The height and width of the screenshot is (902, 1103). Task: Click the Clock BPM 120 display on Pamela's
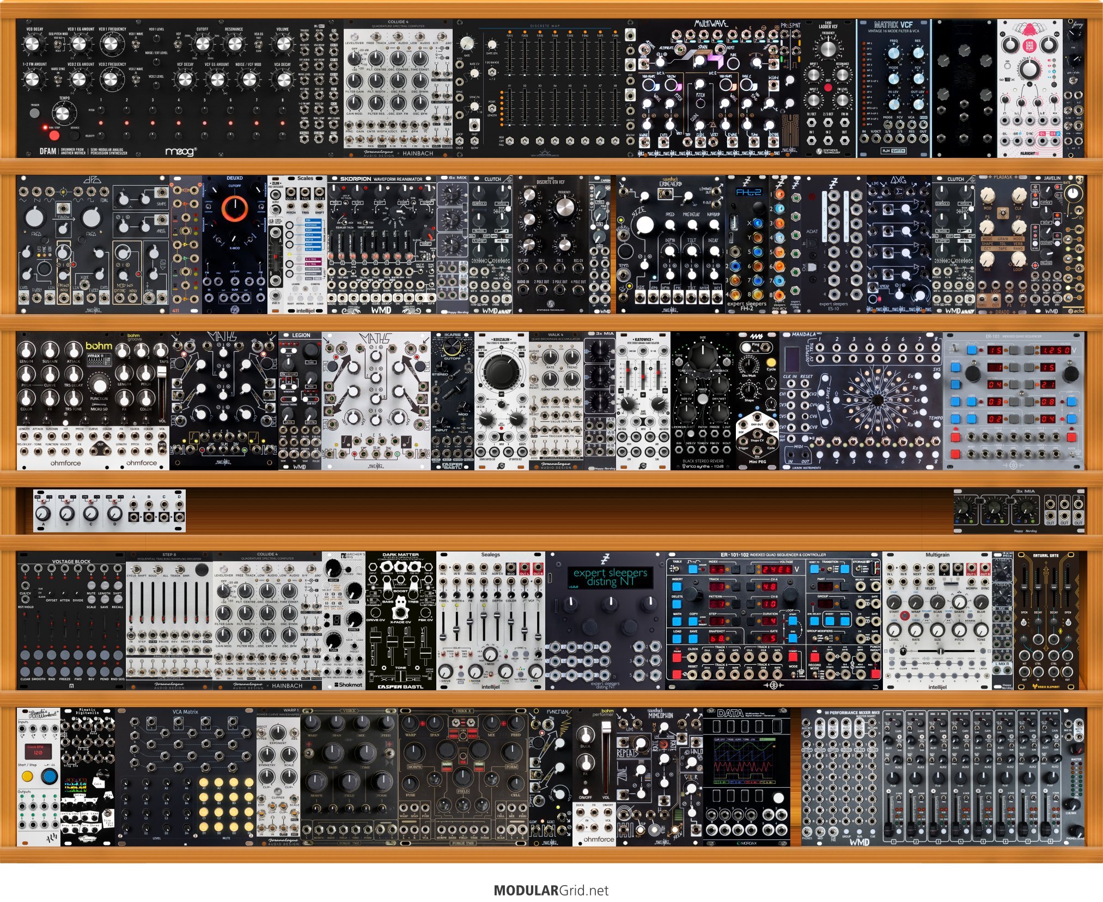(x=38, y=751)
